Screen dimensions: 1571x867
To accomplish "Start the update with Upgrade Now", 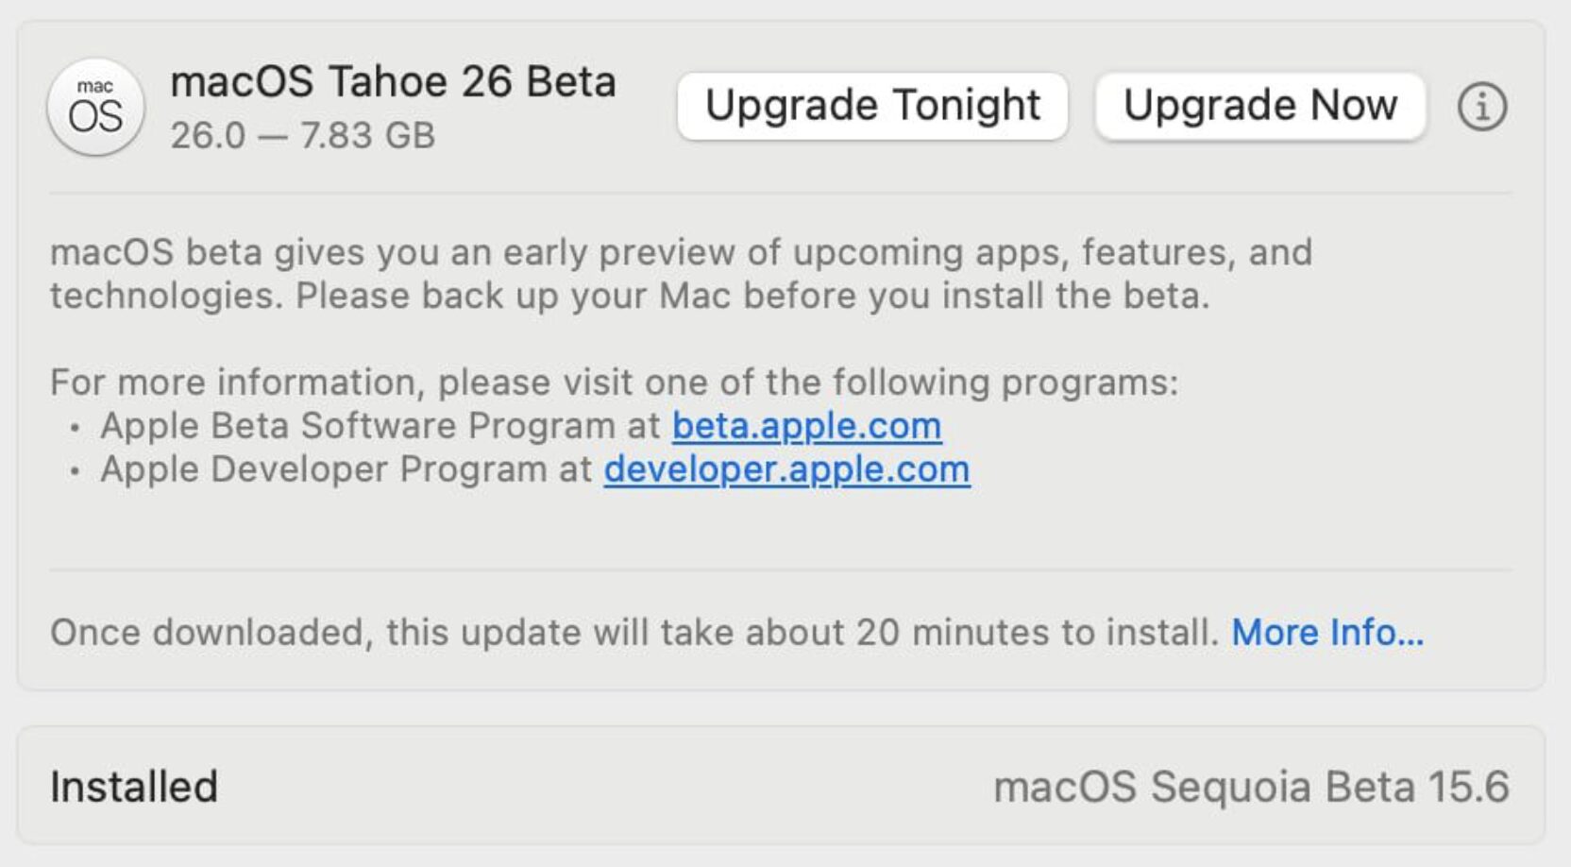I will coord(1260,106).
